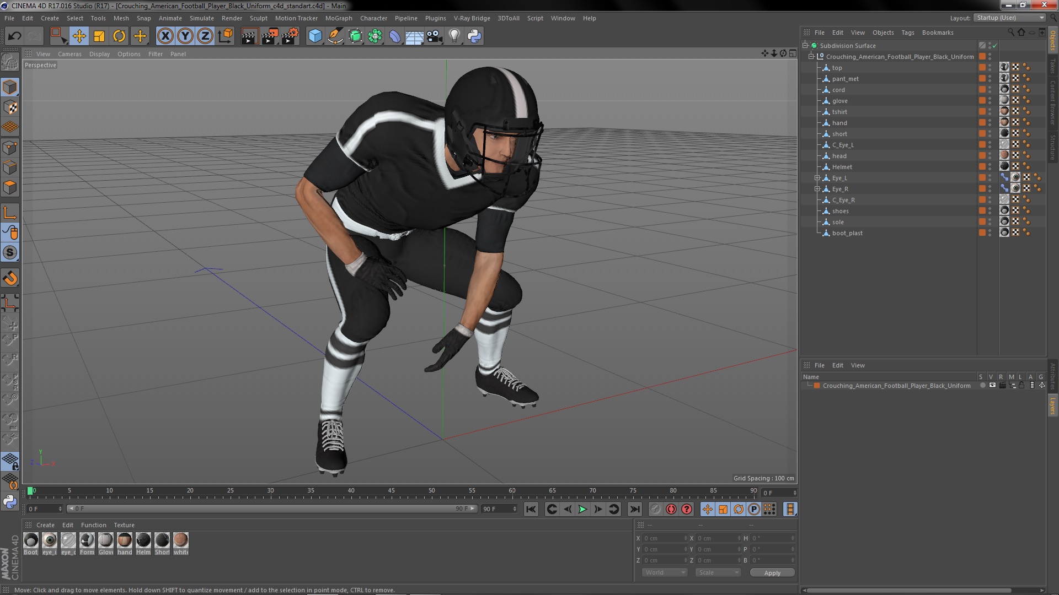The height and width of the screenshot is (595, 1059).
Task: Open the Simulate menu
Action: (x=201, y=18)
